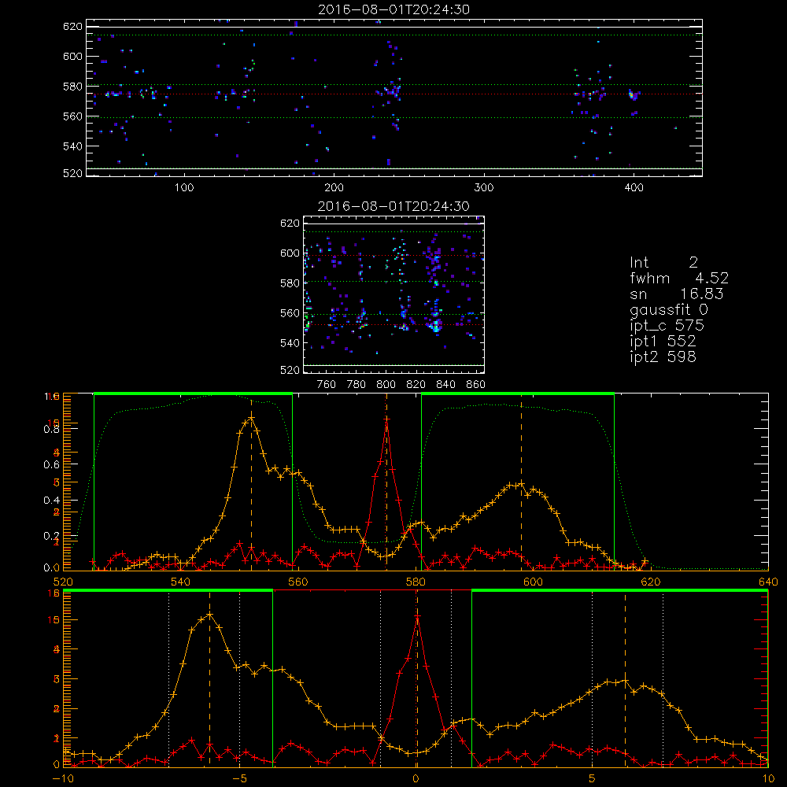The image size is (787, 787).
Task: Select the 'Int 2' readout line
Action: (663, 263)
